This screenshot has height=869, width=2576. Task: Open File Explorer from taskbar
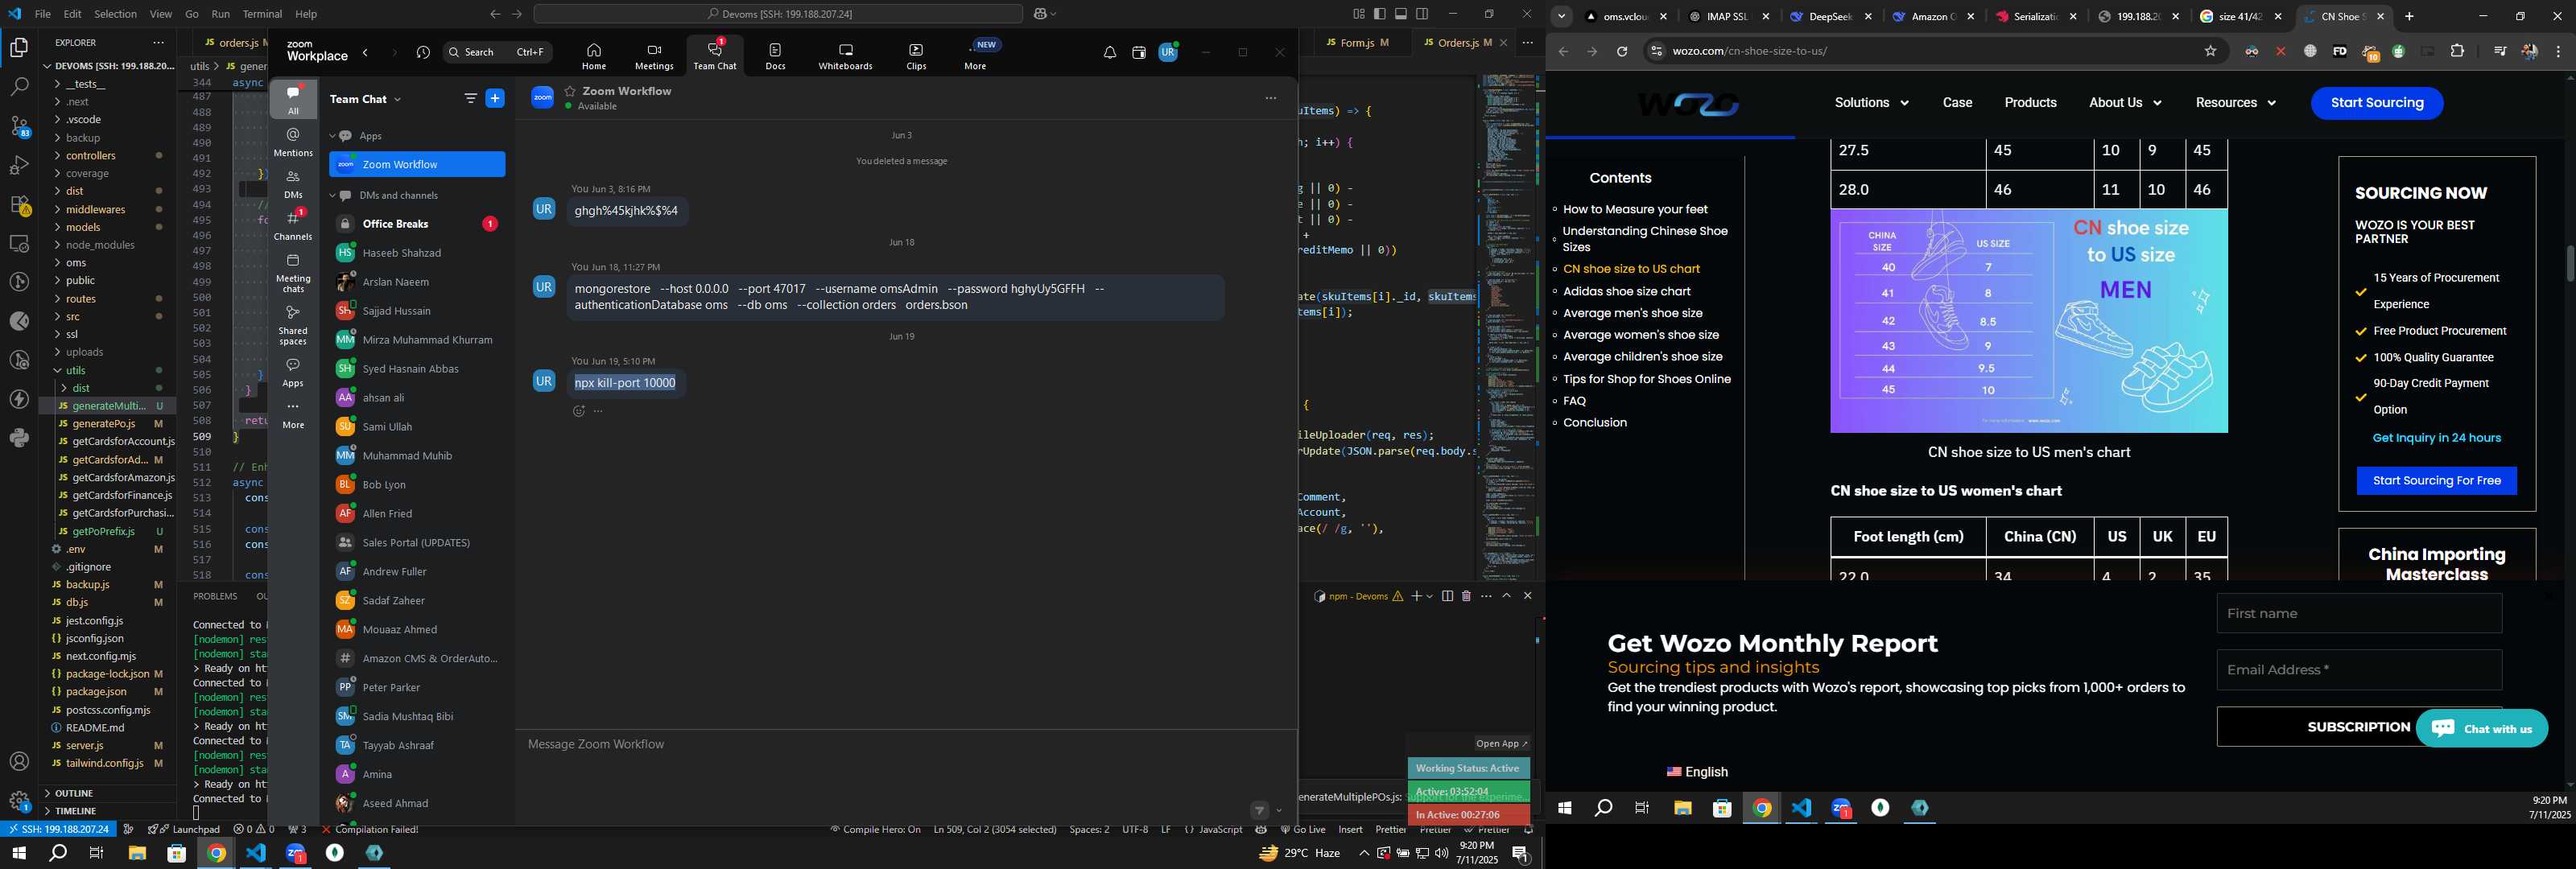pos(137,853)
